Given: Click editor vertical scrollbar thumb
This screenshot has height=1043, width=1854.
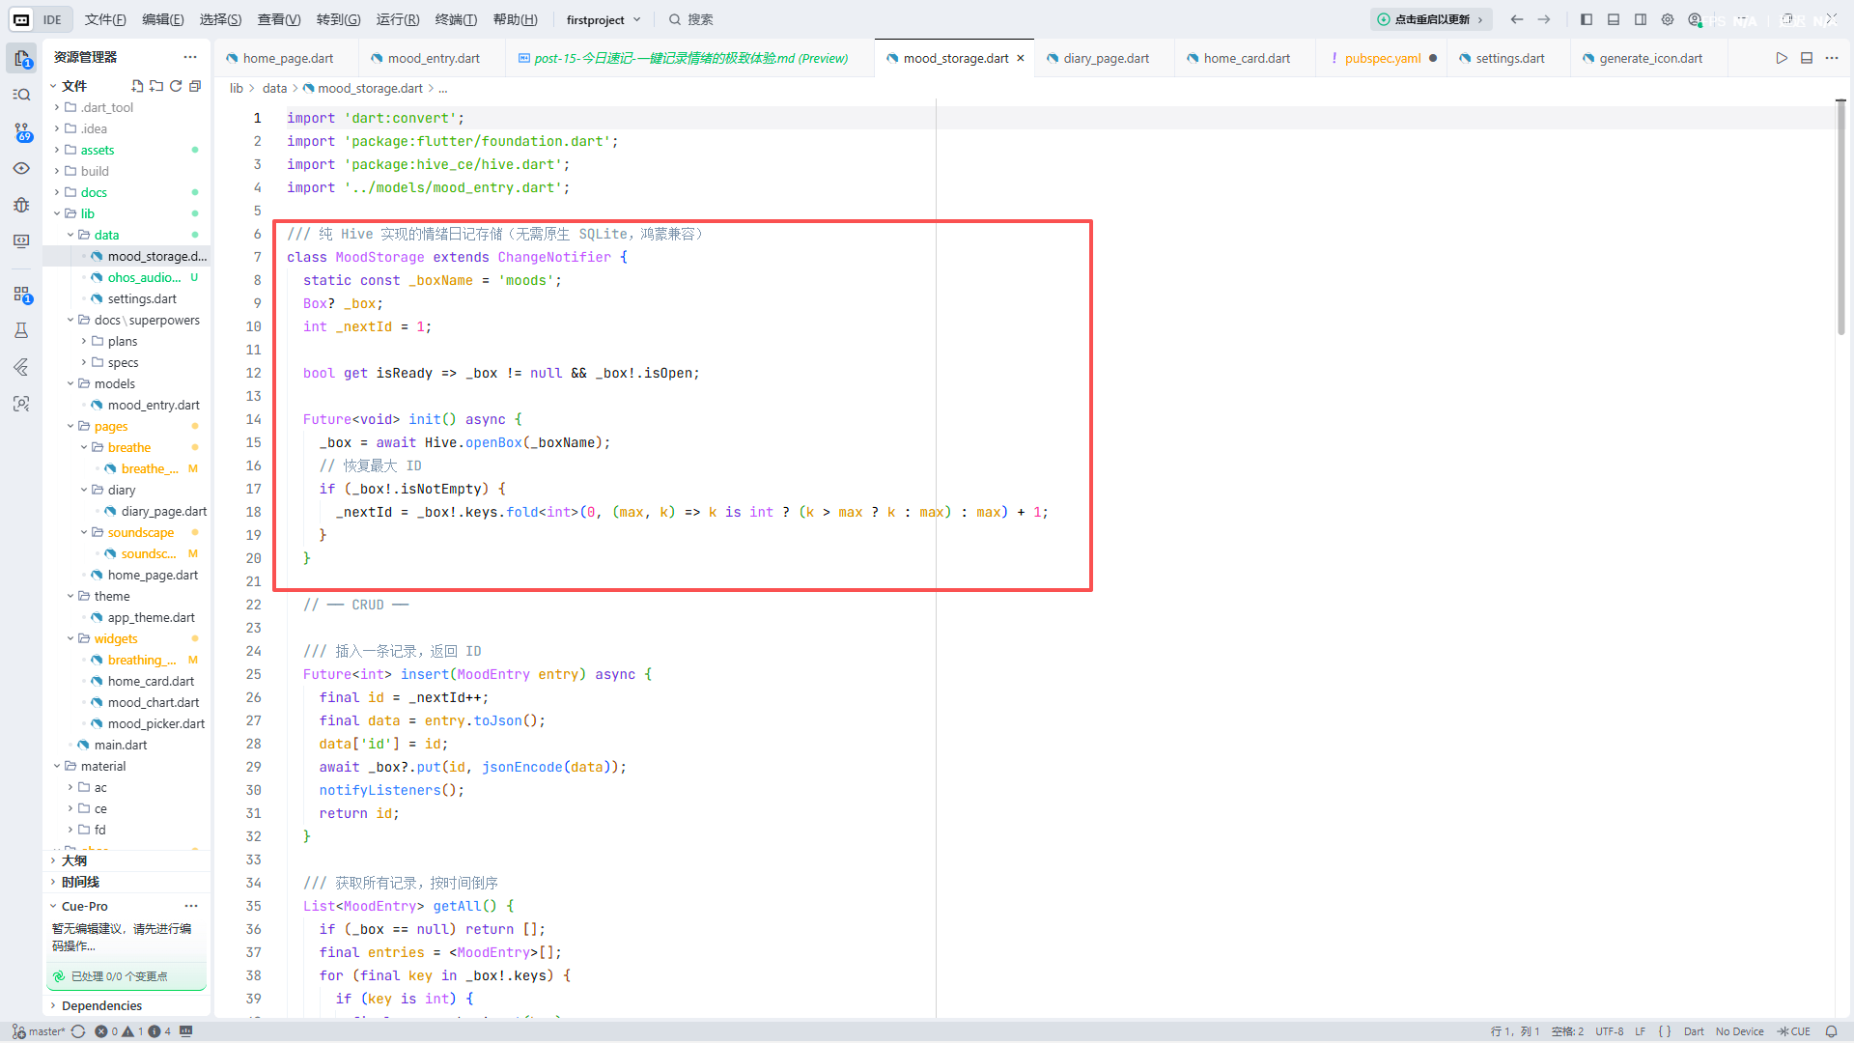Looking at the screenshot, I should click(1840, 217).
